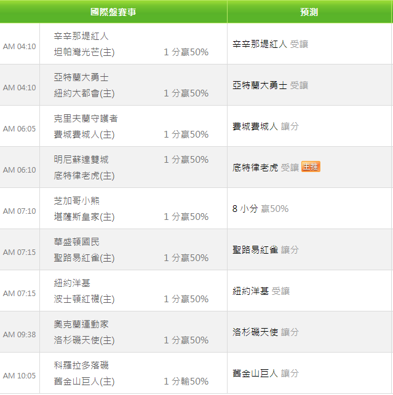Select 科羅拉多落磯 team name
This screenshot has height=395, width=393.
tap(81, 366)
